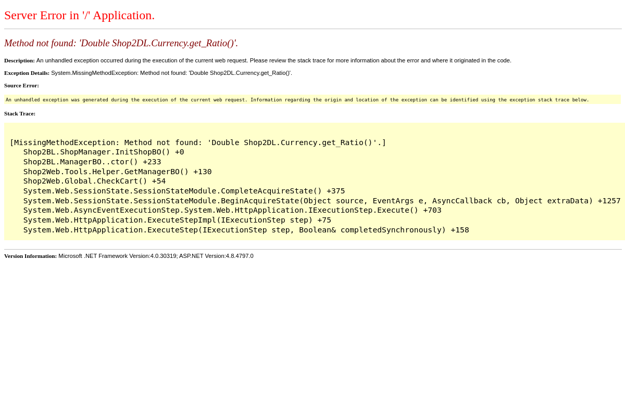Click the Shop2Web.Global.CheckCart() stack line

(94, 181)
